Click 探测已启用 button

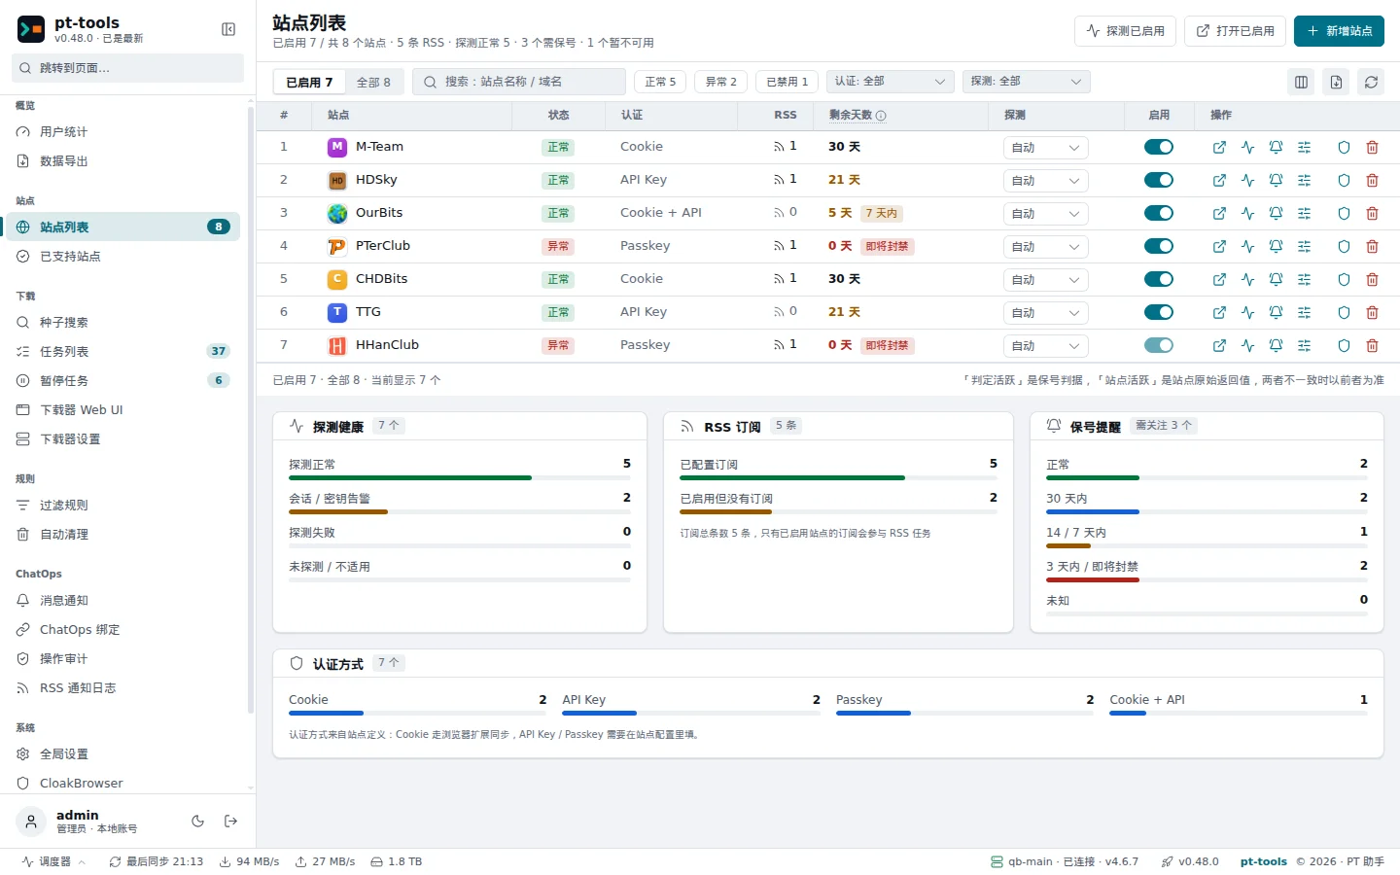click(x=1126, y=31)
